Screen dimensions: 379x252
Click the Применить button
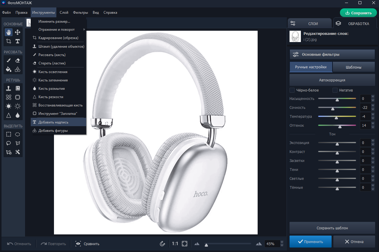tap(310, 242)
